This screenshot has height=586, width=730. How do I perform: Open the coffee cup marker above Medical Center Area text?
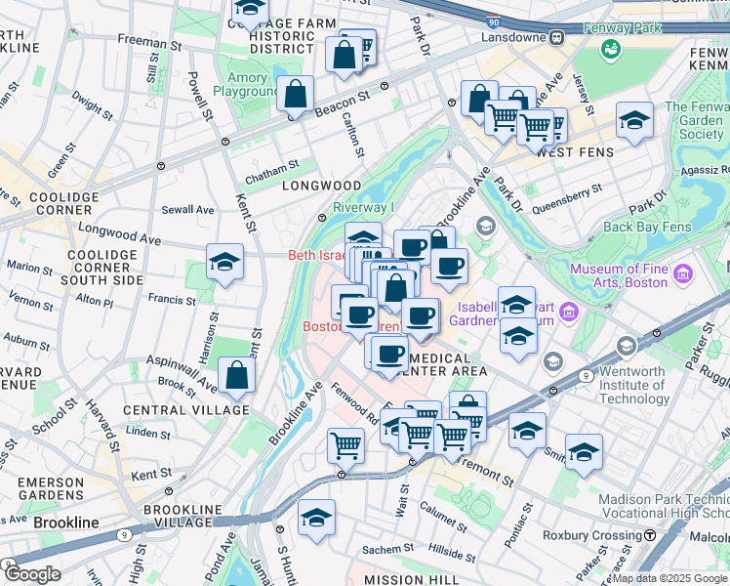[x=390, y=354]
